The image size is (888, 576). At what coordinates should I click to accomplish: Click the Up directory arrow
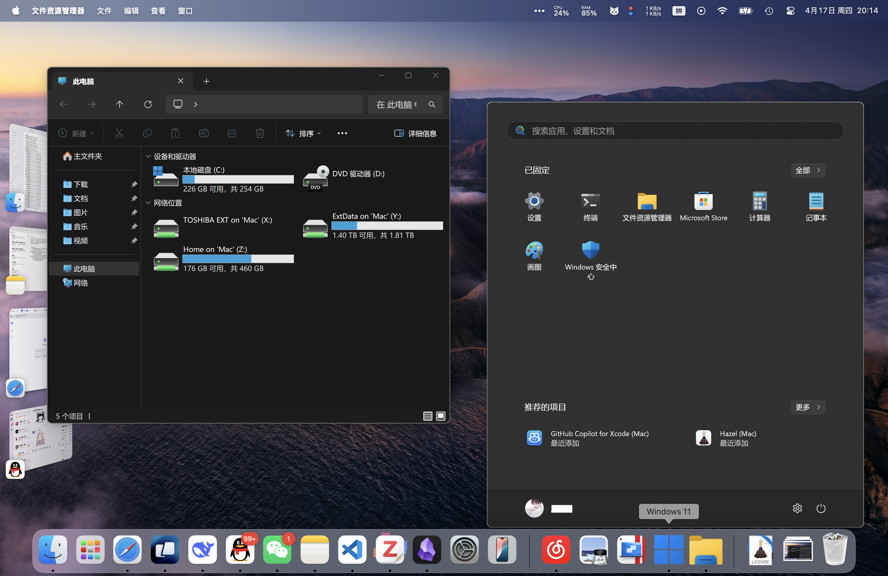(120, 104)
